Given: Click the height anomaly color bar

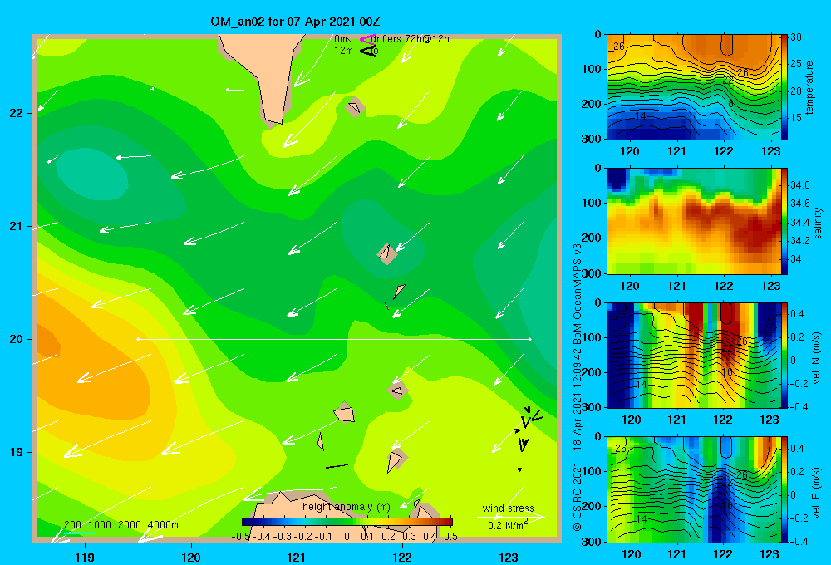Looking at the screenshot, I should tap(347, 522).
